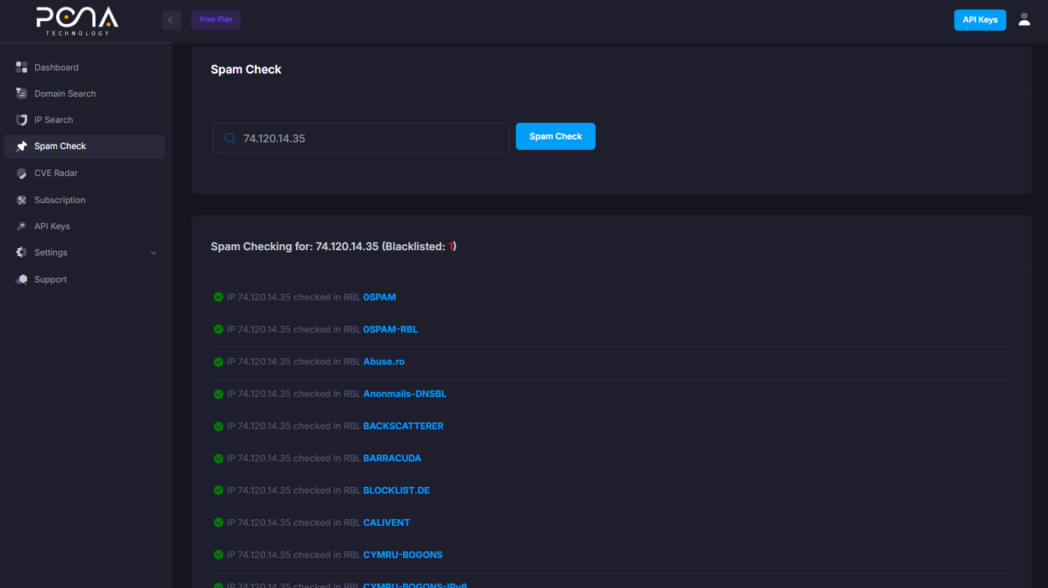Viewport: 1048px width, 588px height.
Task: Select Spam Check sidebar item
Action: [x=85, y=146]
